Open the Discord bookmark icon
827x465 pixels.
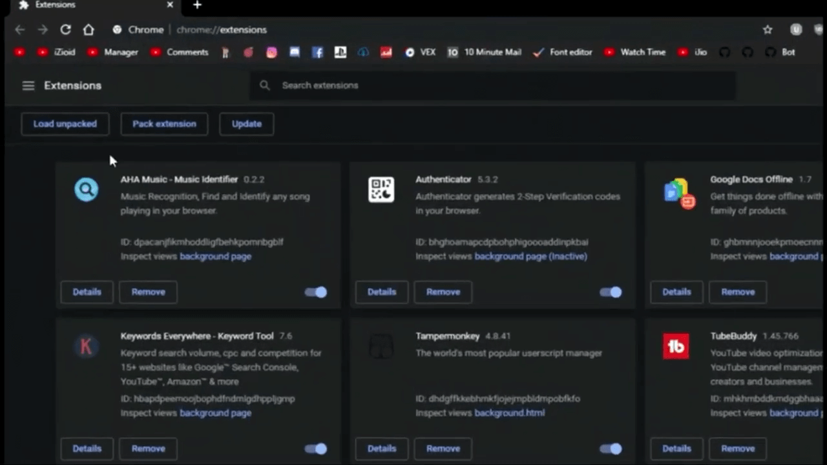pyautogui.click(x=295, y=52)
